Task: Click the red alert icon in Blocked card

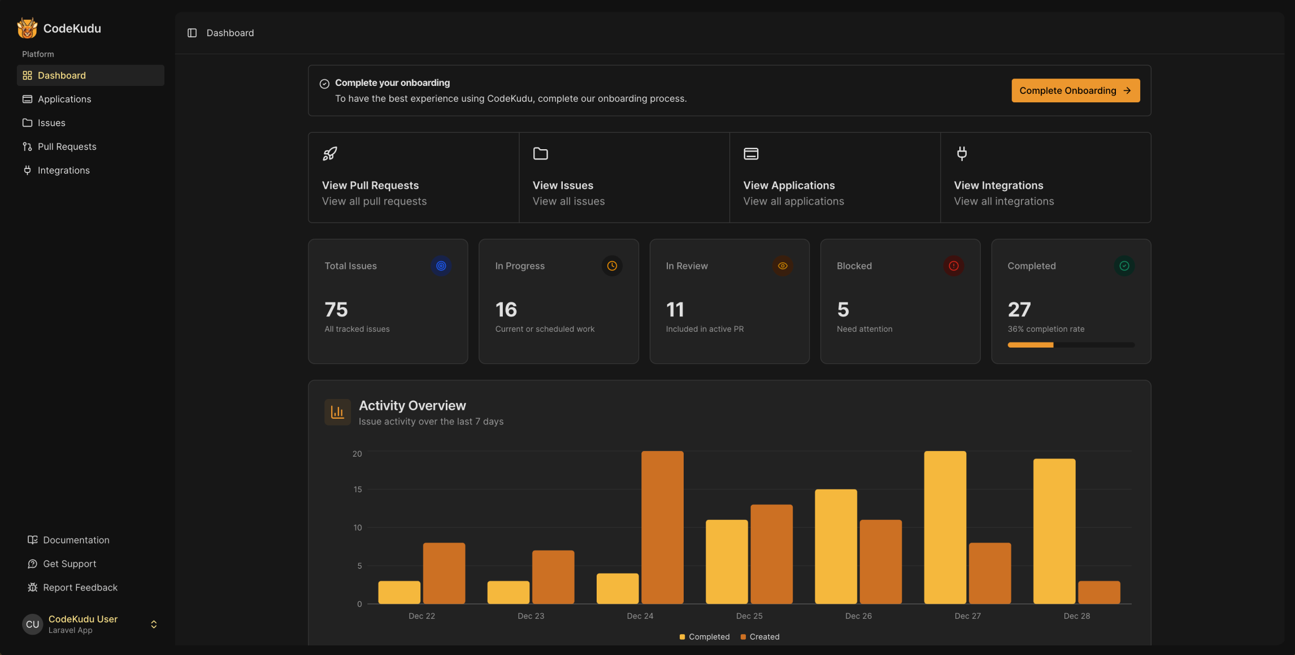Action: (954, 266)
